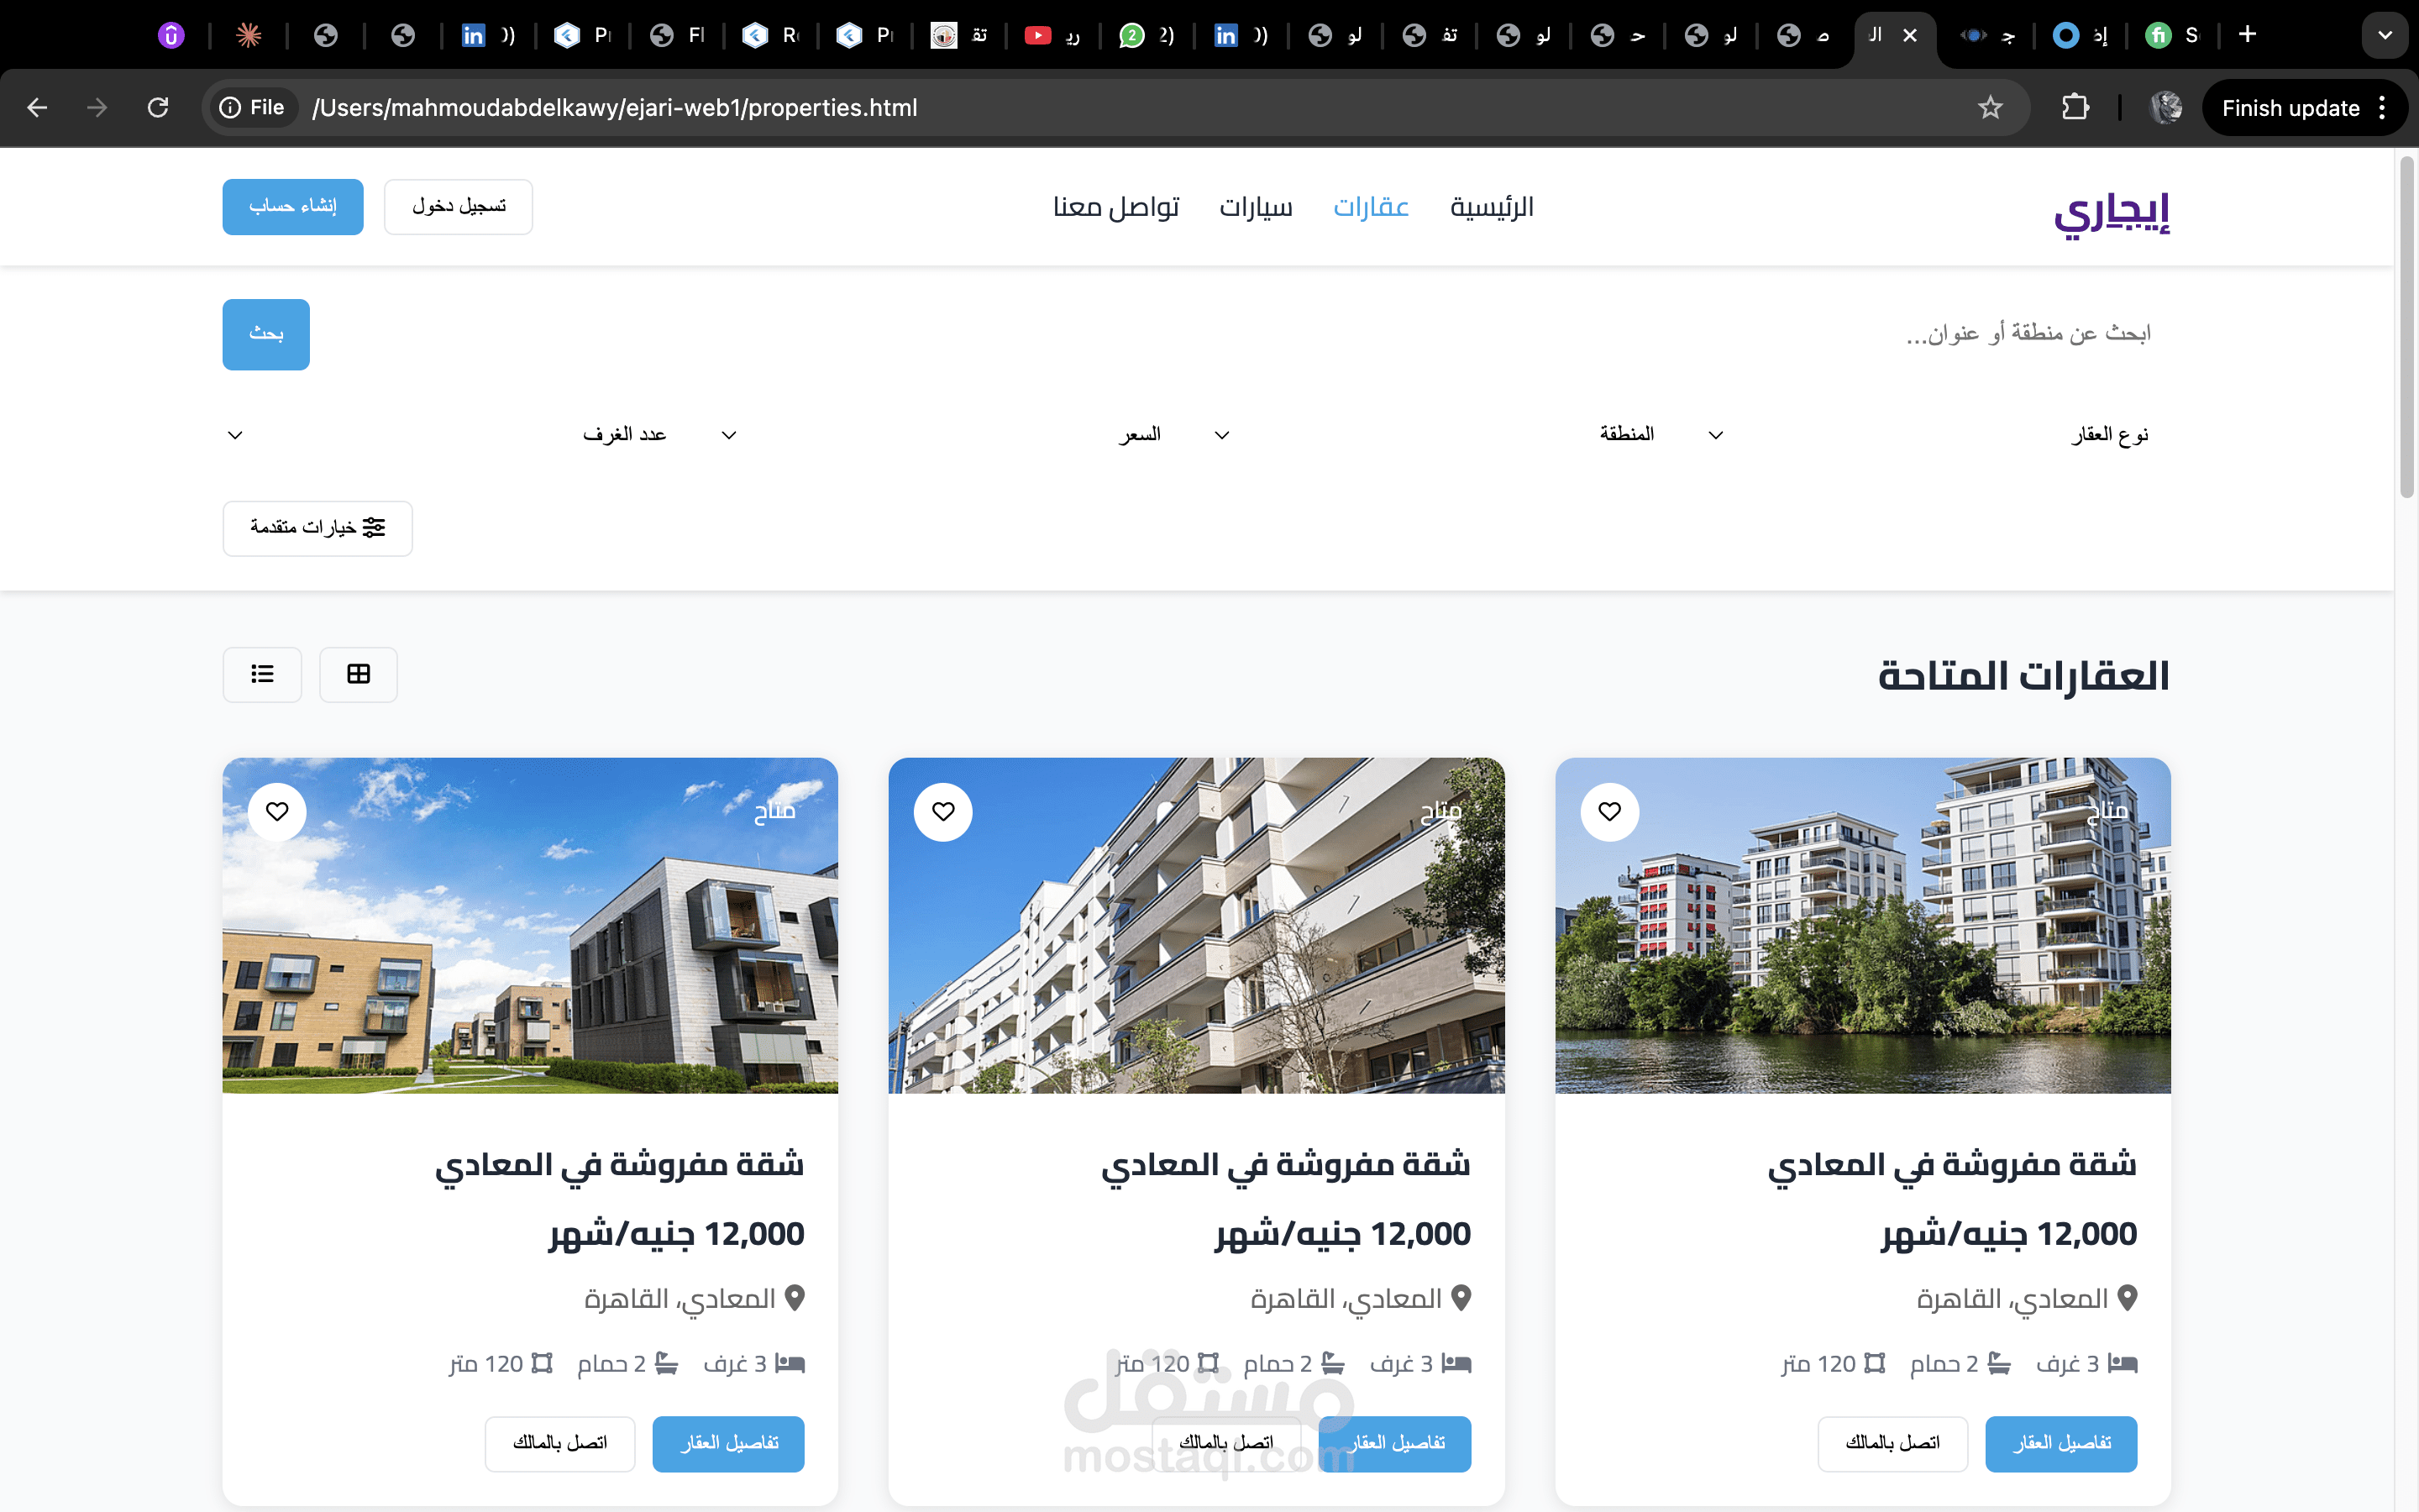Open new browser tab with plus
2419x1512 pixels.
(x=2247, y=35)
